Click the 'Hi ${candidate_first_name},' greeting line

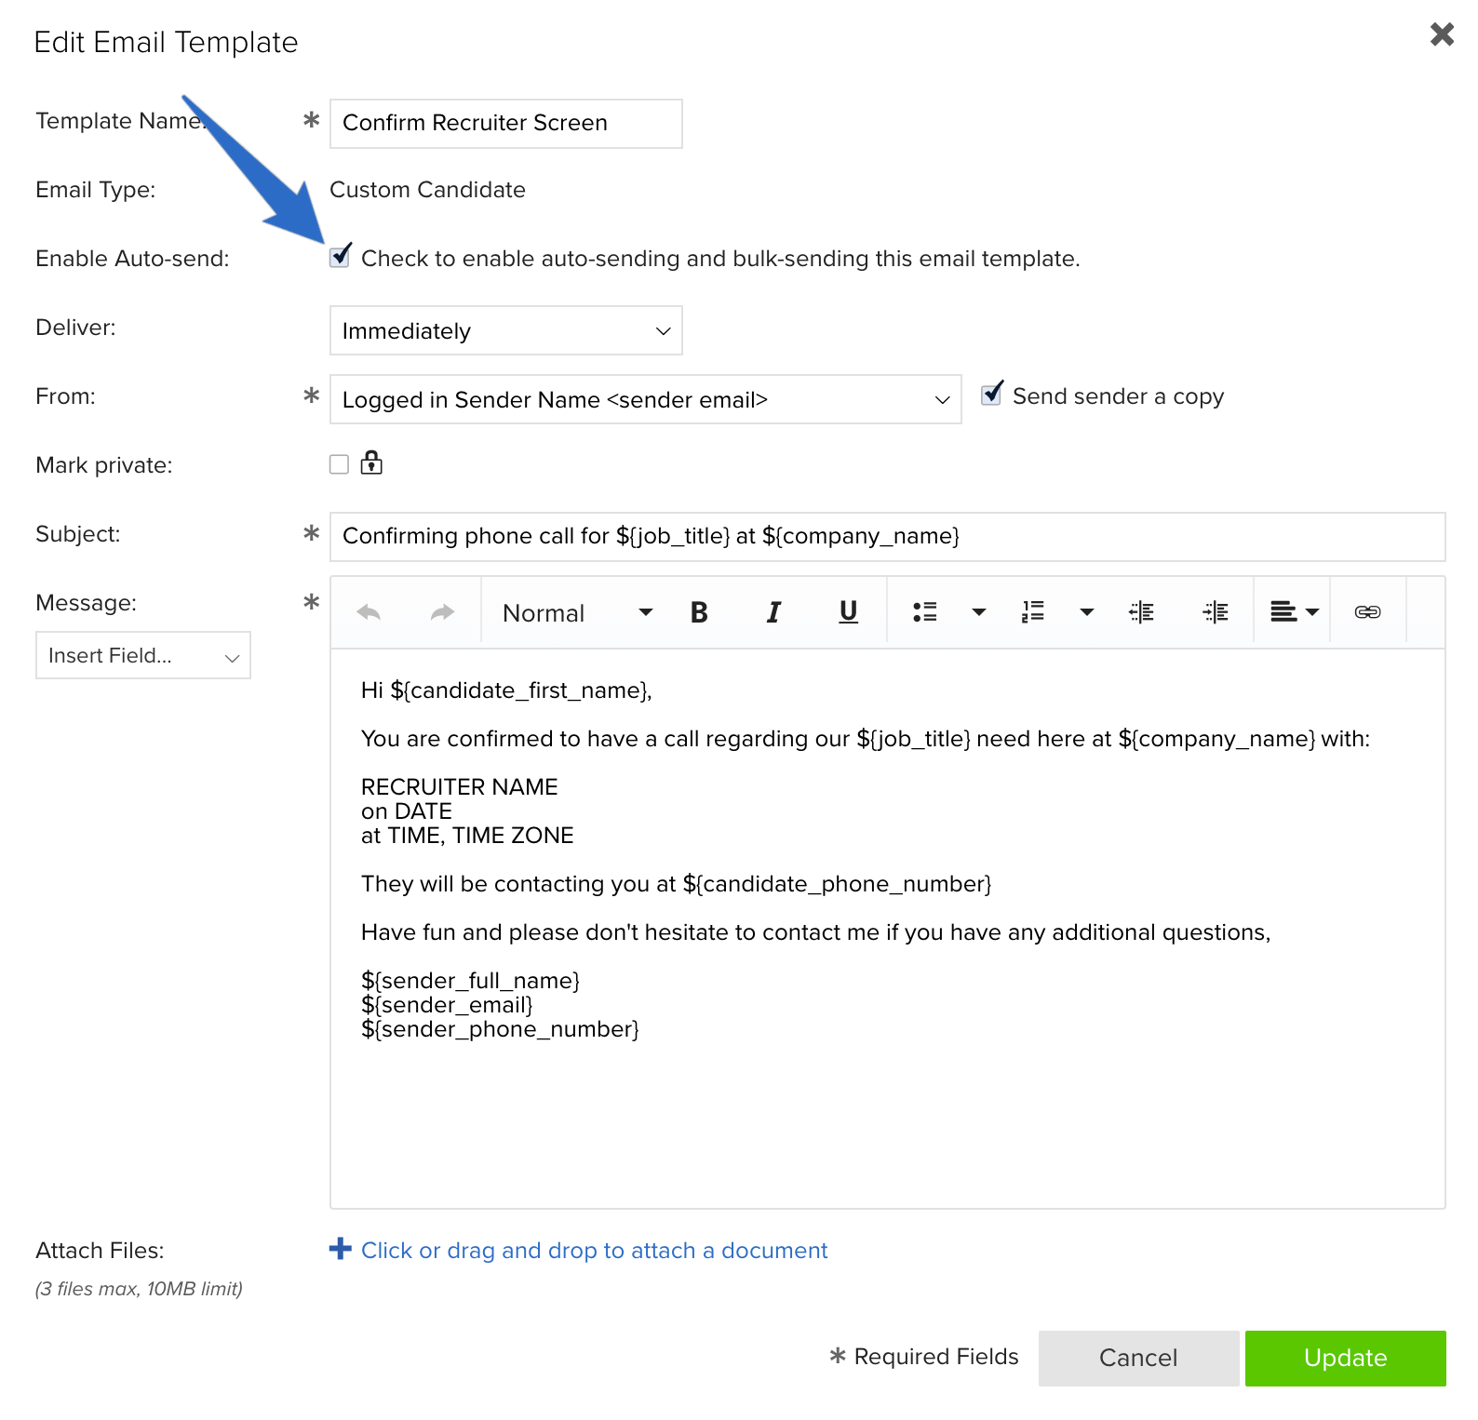pos(506,690)
